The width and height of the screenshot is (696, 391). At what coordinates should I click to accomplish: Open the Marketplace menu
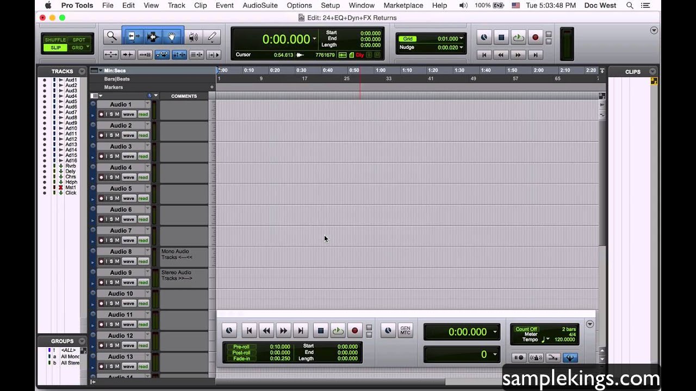[x=403, y=5]
